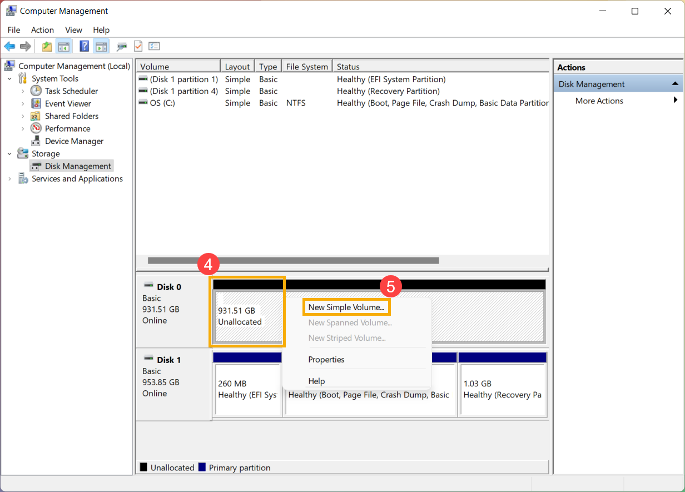Select the OS (C:) volume row
Viewport: 685px width, 492px height.
162,103
